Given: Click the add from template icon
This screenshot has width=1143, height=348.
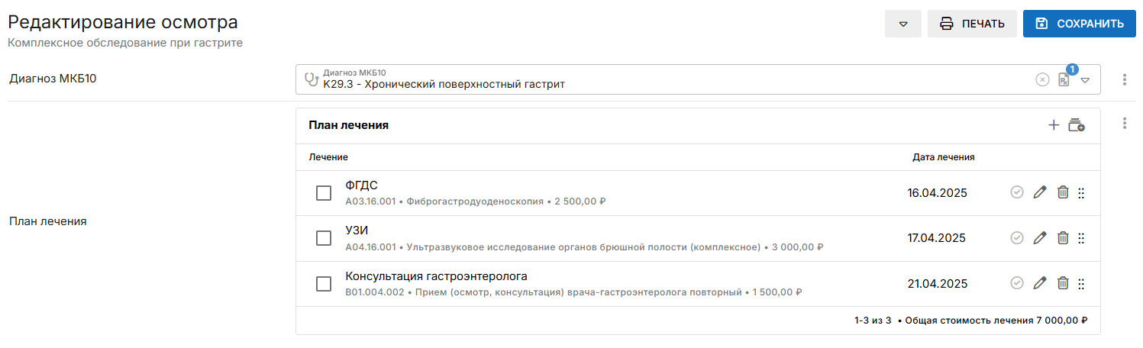Looking at the screenshot, I should 1076,125.
